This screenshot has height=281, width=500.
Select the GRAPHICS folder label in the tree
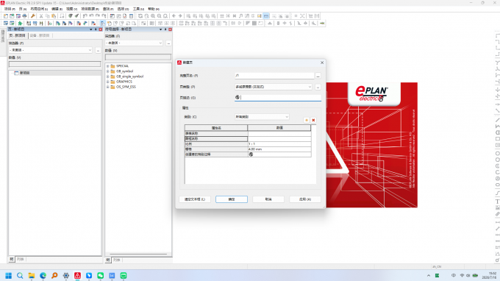pyautogui.click(x=124, y=82)
